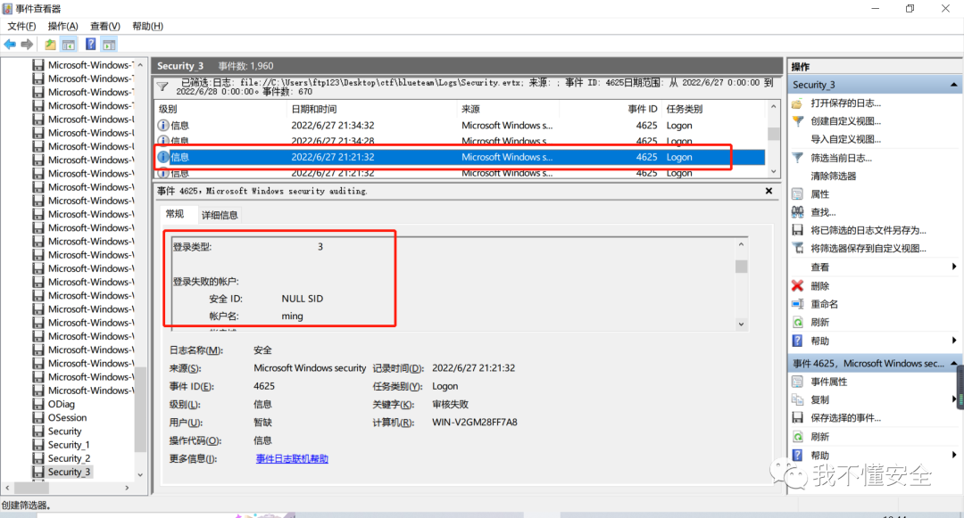
Task: Click the funnel icon for 创建自定义视图
Action: tap(797, 121)
